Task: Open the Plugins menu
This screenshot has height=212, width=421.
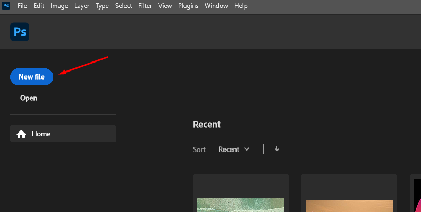Action: tap(188, 6)
